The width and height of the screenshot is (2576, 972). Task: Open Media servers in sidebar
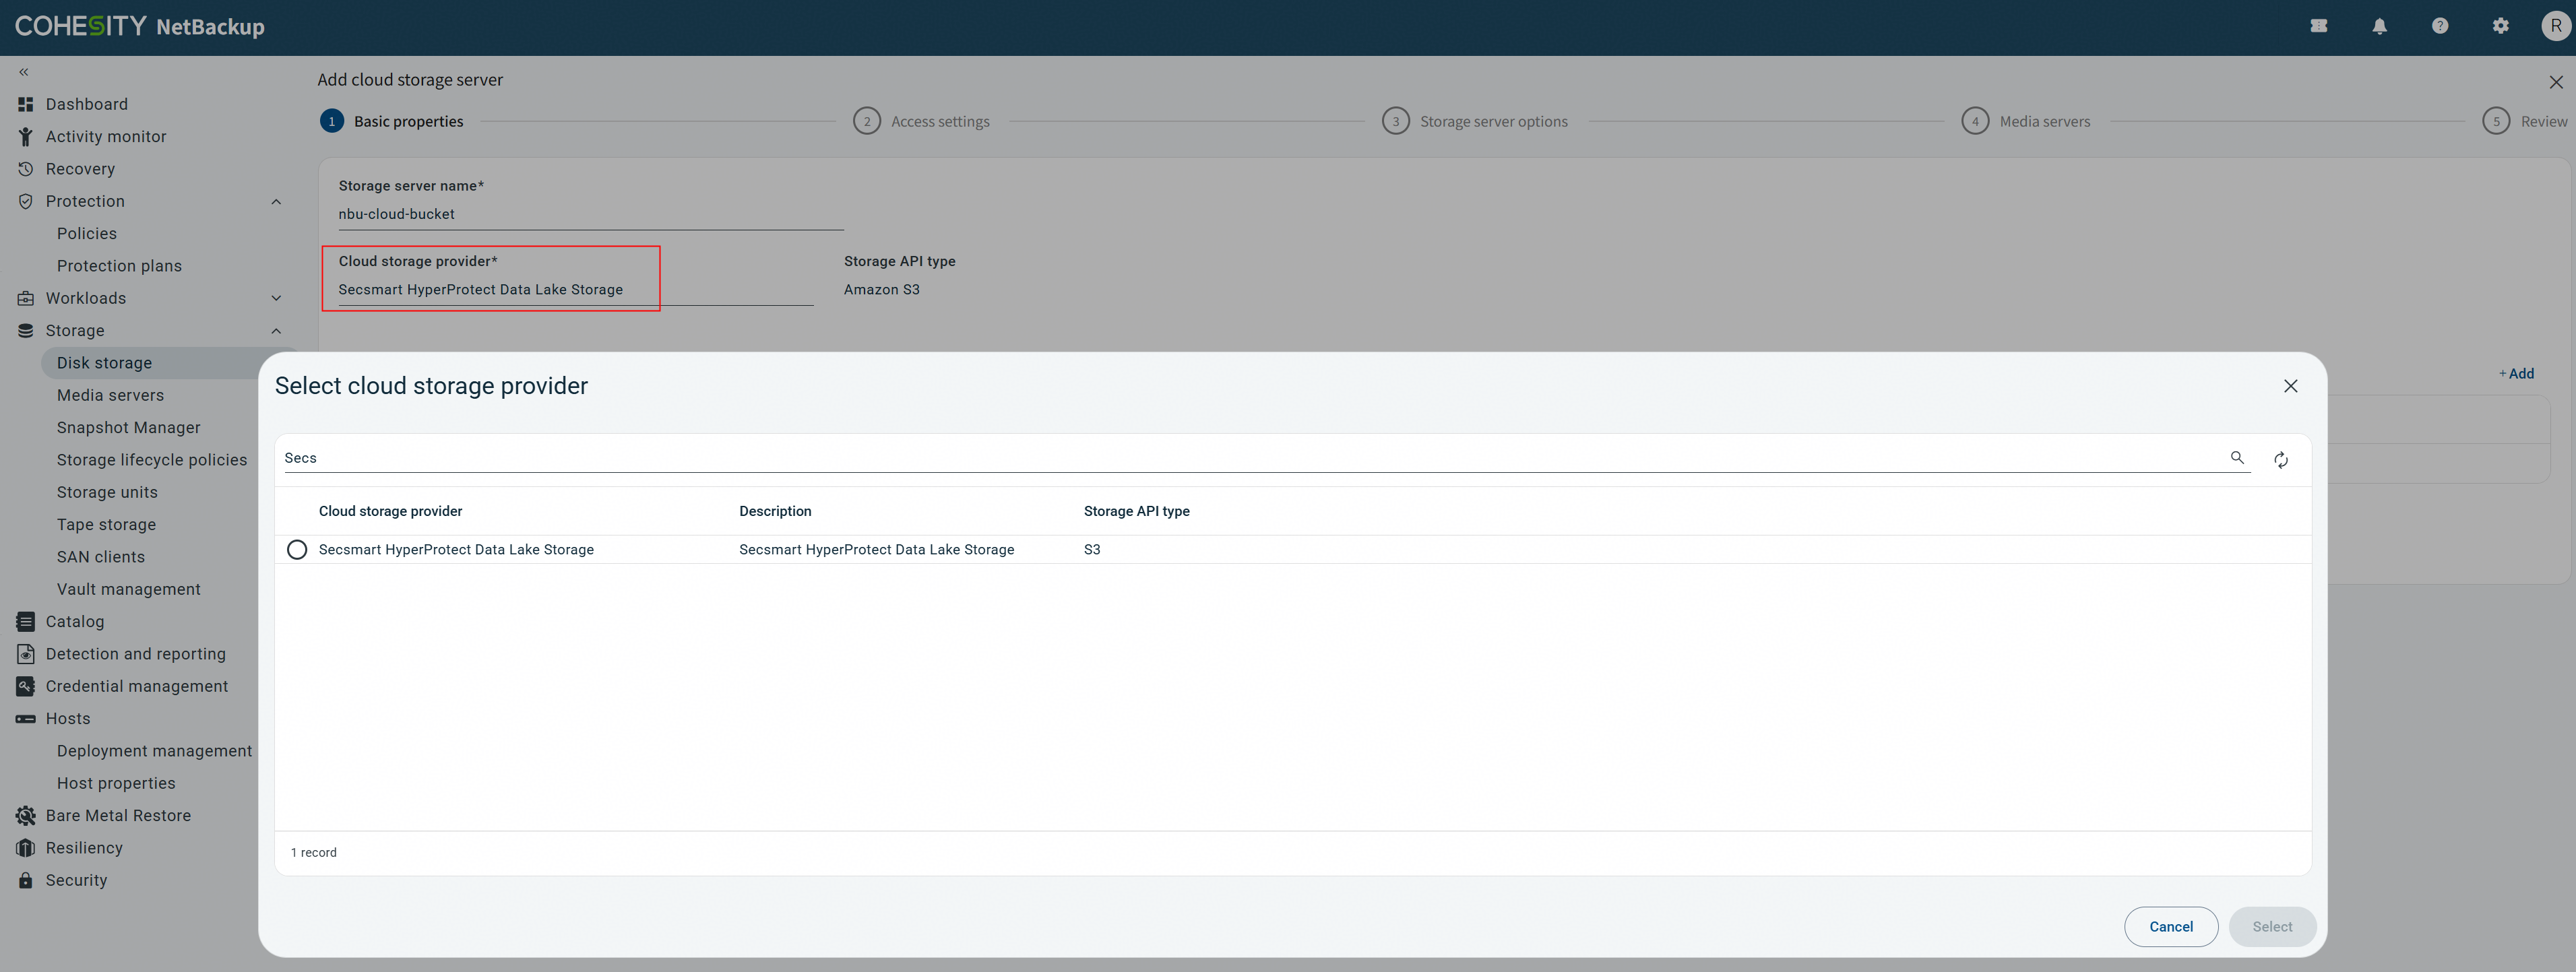110,396
